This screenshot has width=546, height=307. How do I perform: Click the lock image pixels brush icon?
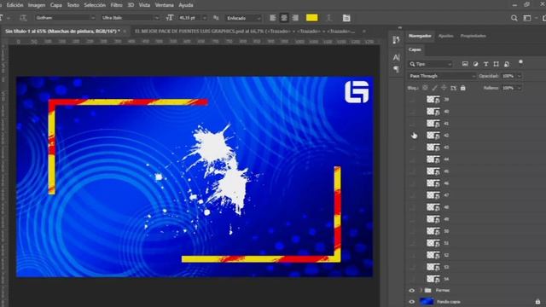(x=434, y=88)
